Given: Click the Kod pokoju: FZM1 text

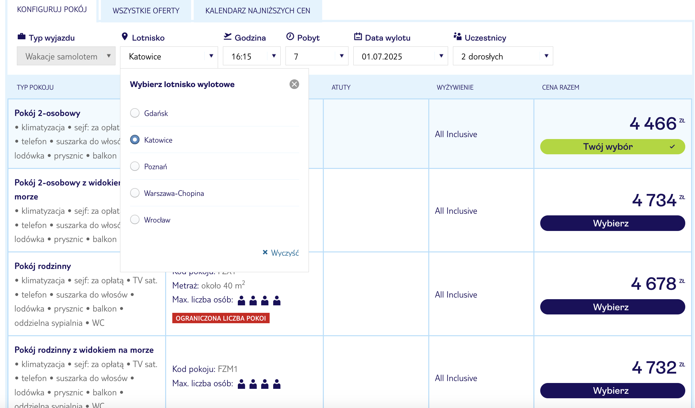Looking at the screenshot, I should tap(205, 369).
